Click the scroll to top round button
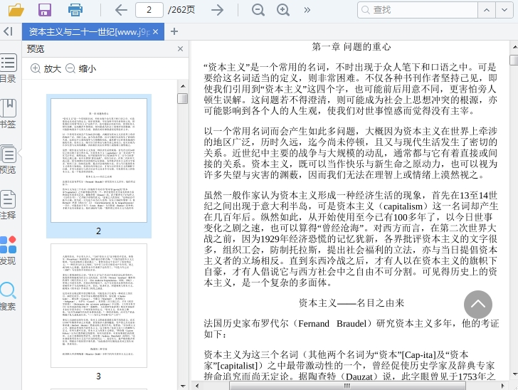 click(478, 305)
